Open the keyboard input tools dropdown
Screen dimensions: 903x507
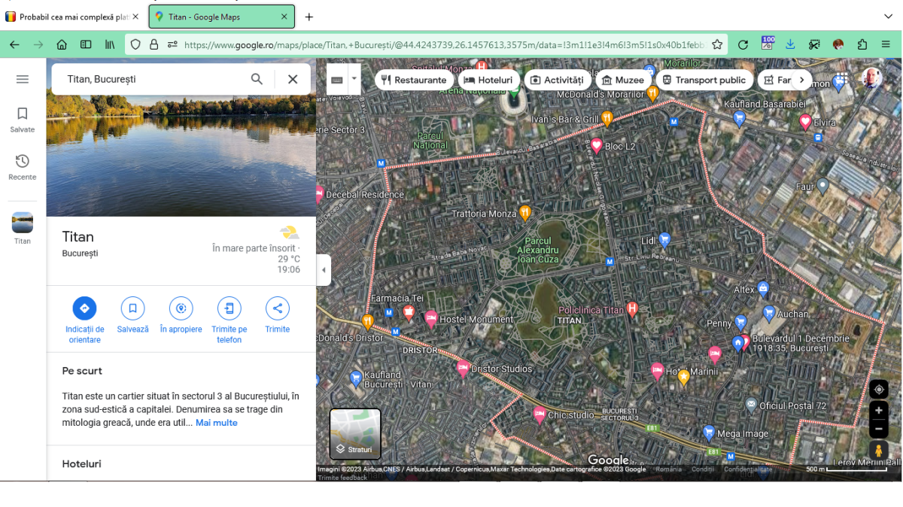[354, 78]
